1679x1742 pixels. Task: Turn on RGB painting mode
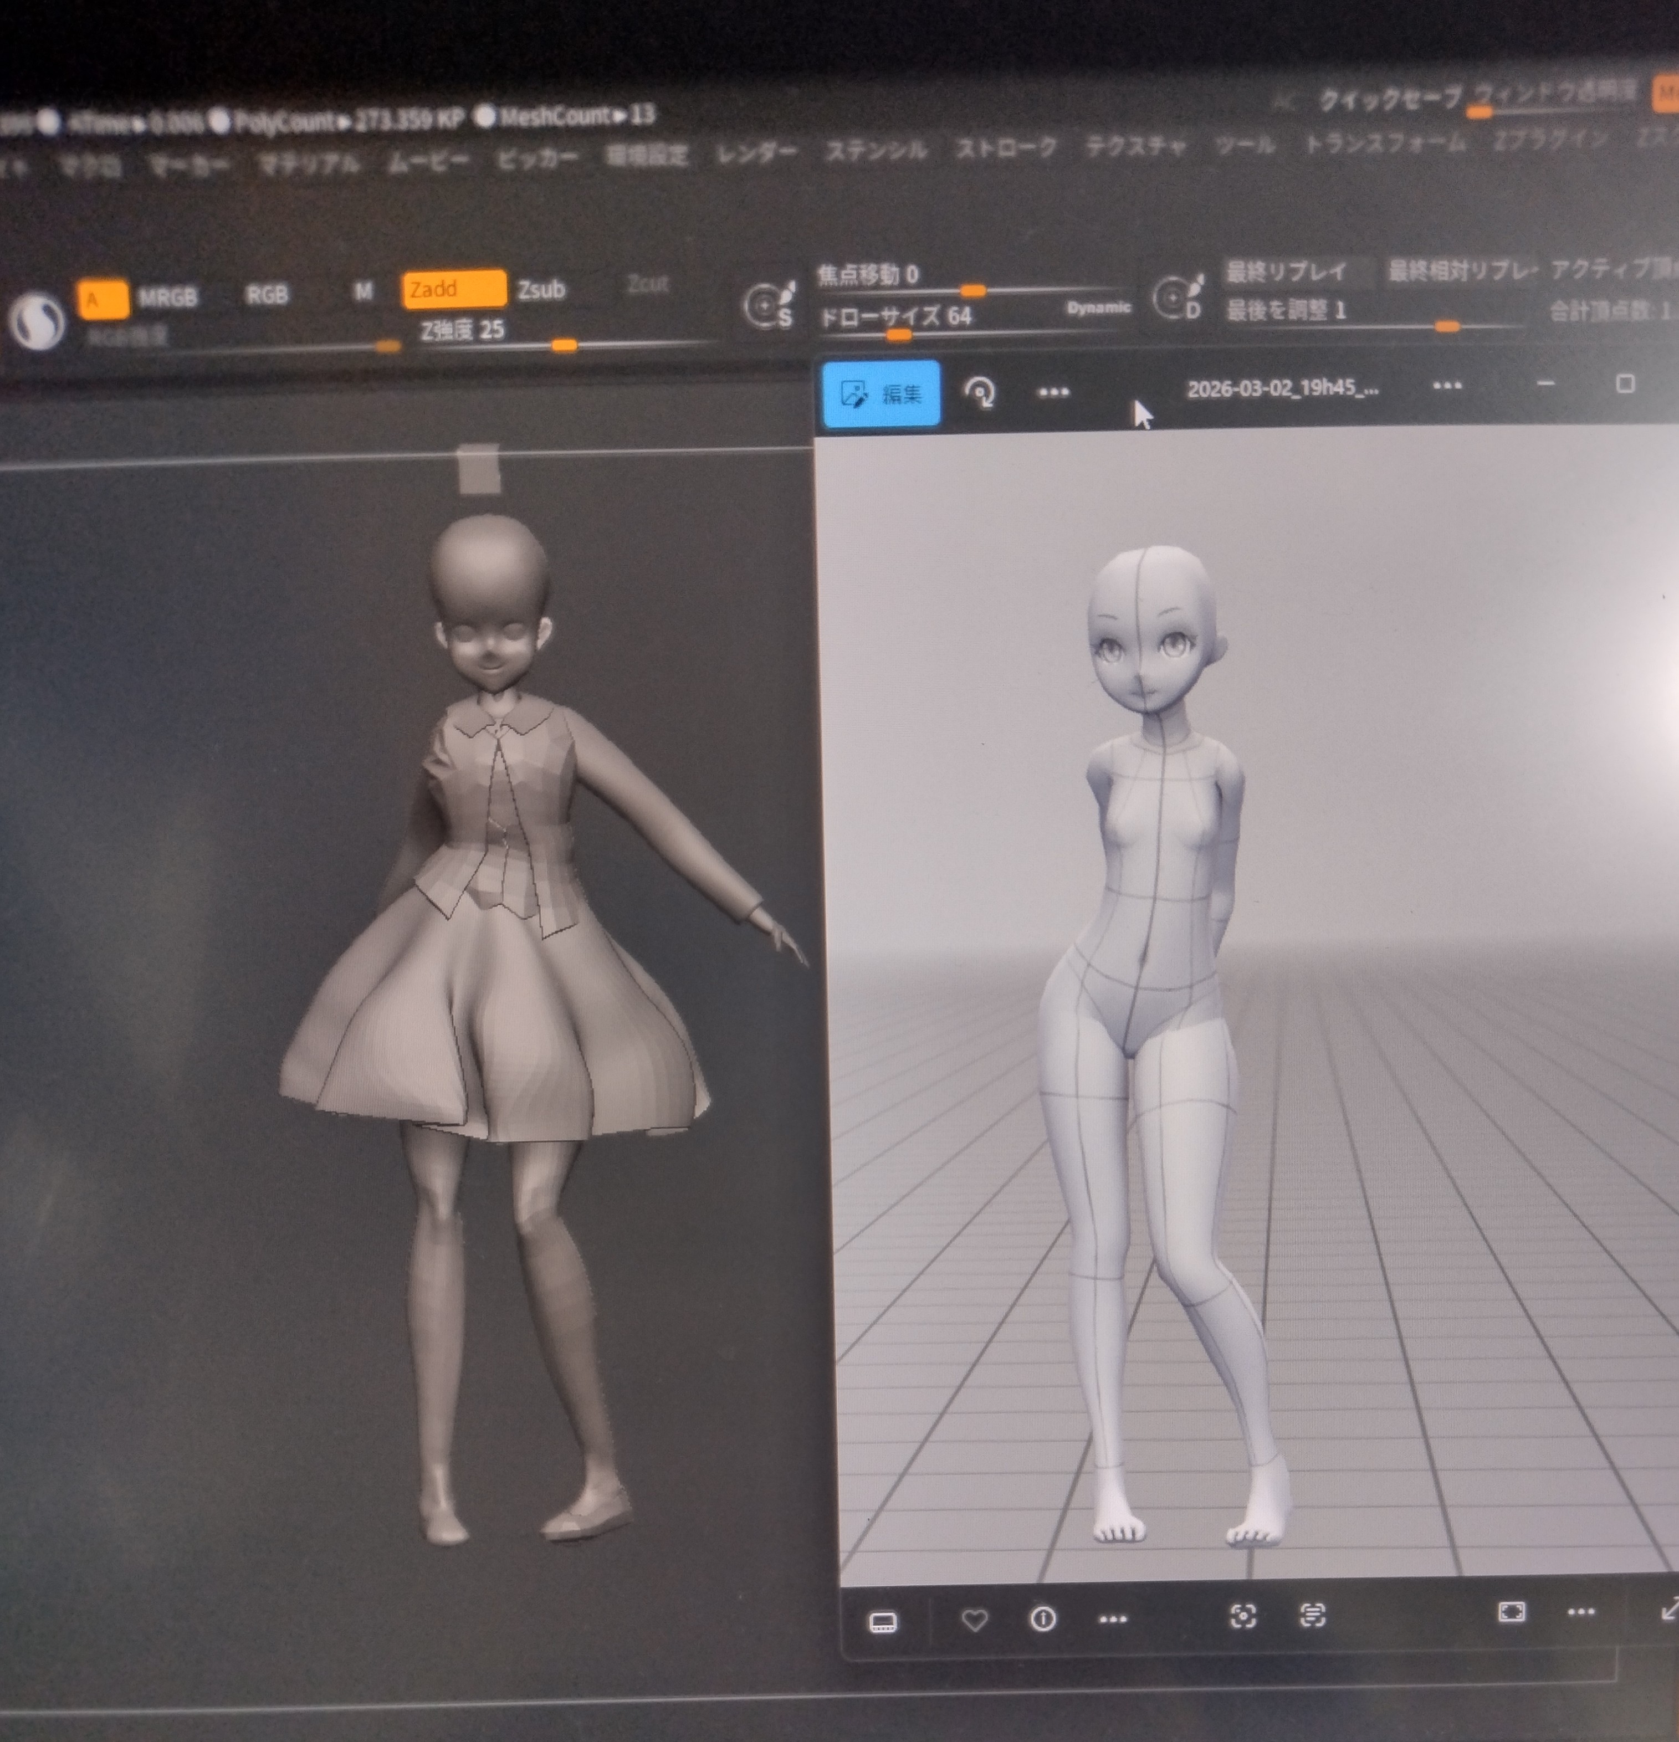(267, 295)
